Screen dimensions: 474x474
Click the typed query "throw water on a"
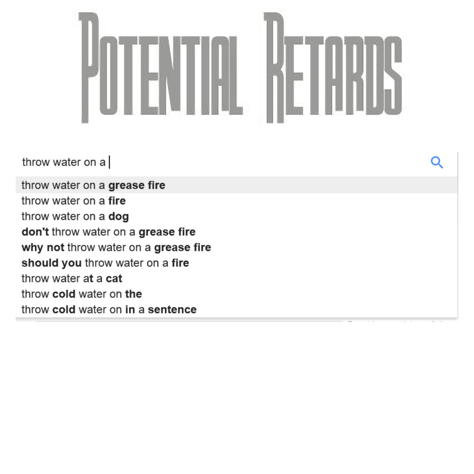coord(64,162)
